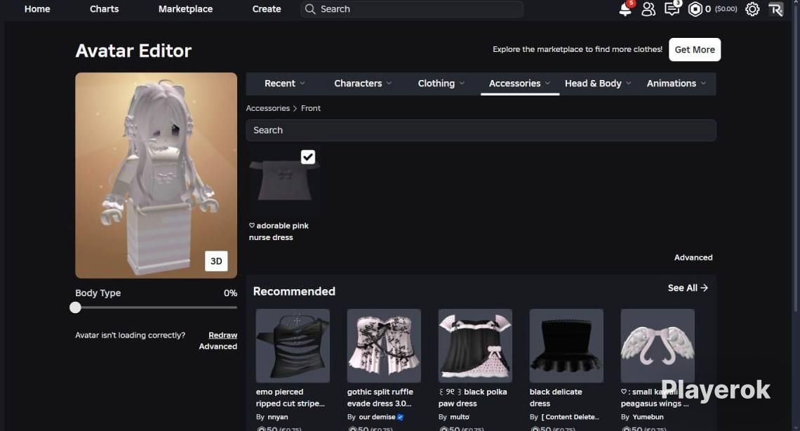The width and height of the screenshot is (800, 431).
Task: Open Advanced link below item grid
Action: click(x=693, y=258)
